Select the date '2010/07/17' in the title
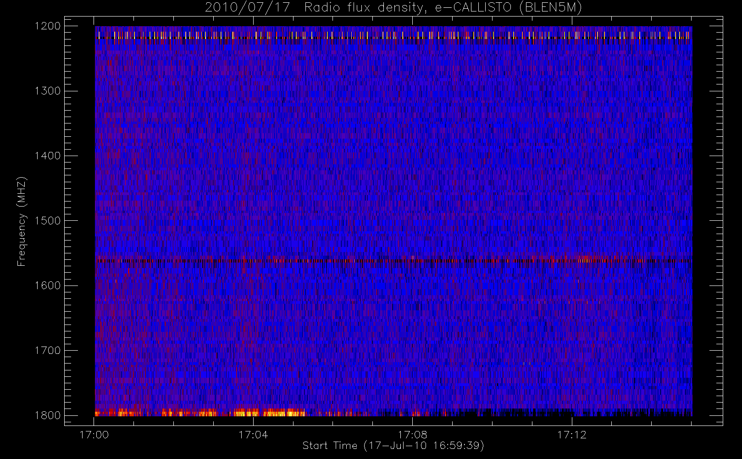Viewport: 742px width, 459px height. coord(247,8)
